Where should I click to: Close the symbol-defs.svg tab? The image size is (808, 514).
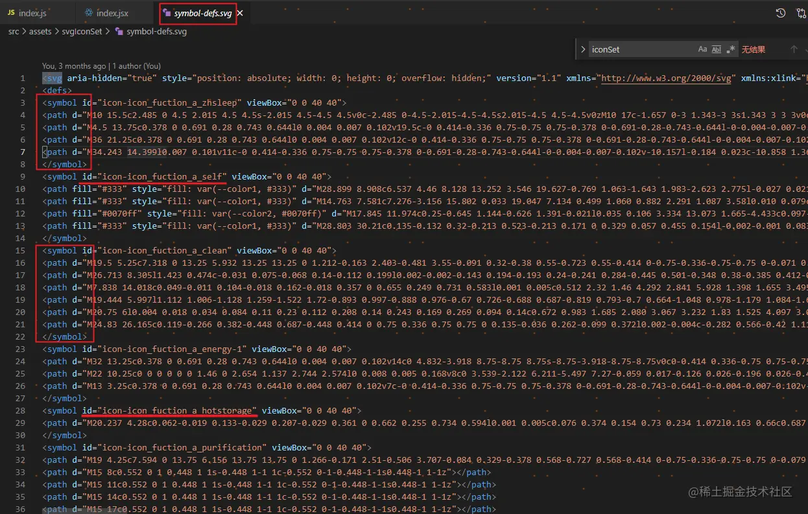tap(241, 13)
